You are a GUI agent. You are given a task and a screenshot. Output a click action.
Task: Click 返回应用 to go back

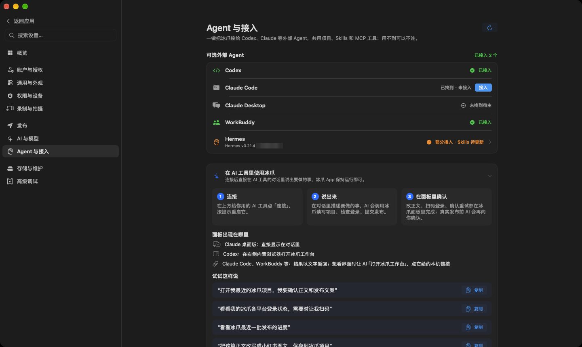click(x=21, y=21)
